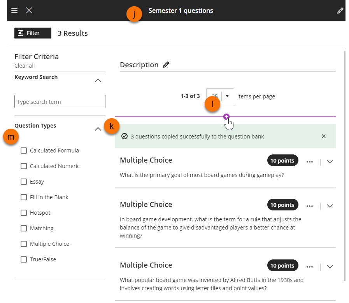Tick the True/False checkbox
The width and height of the screenshot is (349, 303).
pyautogui.click(x=24, y=259)
